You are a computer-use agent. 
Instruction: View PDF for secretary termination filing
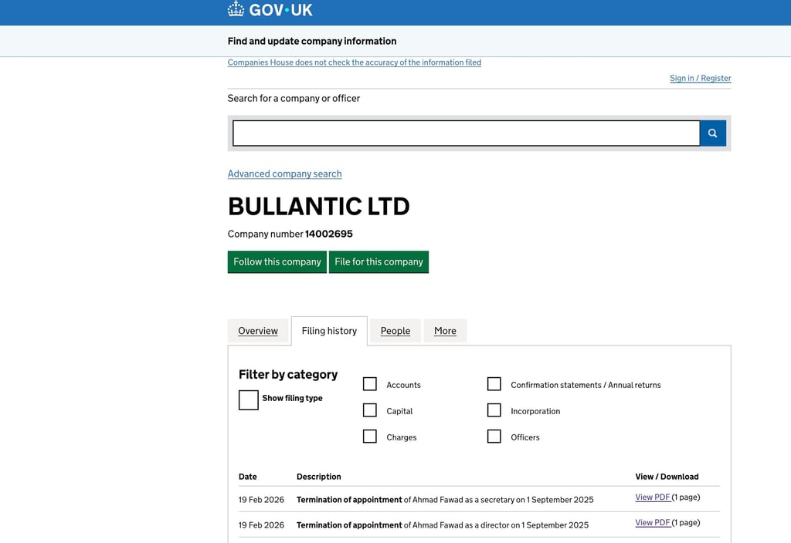pos(653,497)
